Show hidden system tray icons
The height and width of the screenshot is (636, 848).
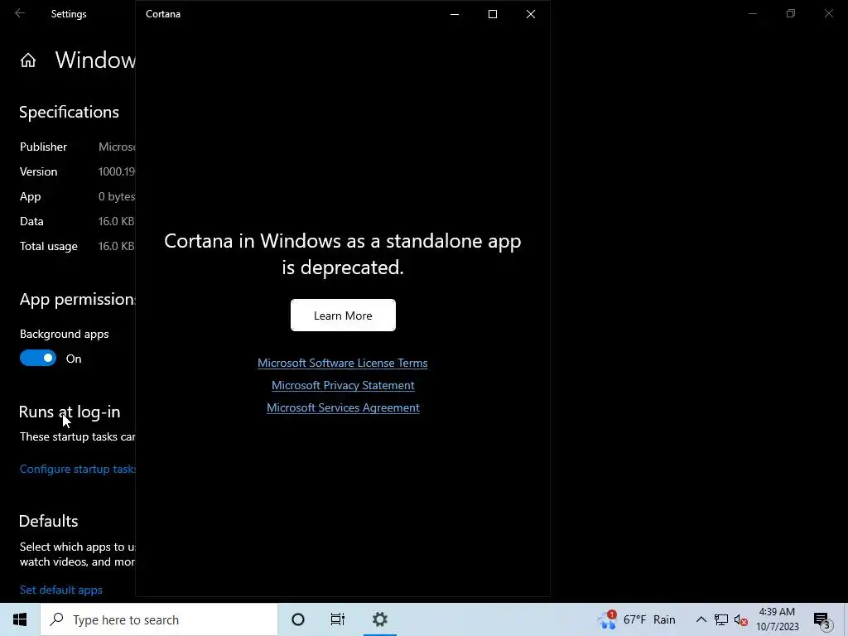[701, 619]
